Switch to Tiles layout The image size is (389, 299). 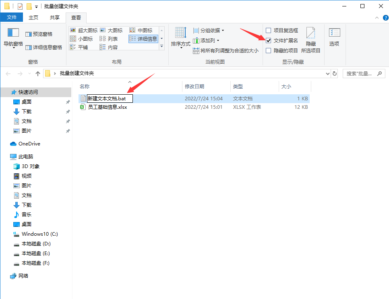pos(79,47)
